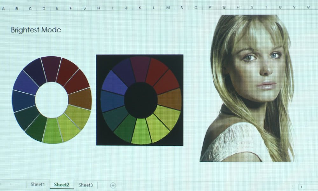Image resolution: width=318 pixels, height=191 pixels.
Task: Pick the bright green segment on left wheel
Action: tap(52, 131)
